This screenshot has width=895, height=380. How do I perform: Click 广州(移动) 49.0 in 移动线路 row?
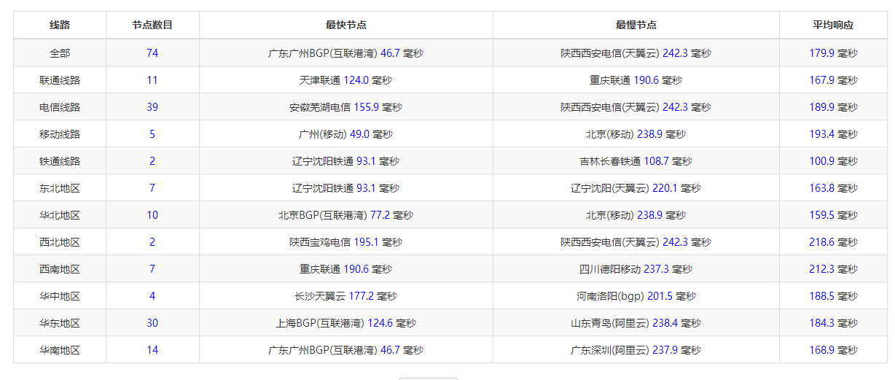345,134
